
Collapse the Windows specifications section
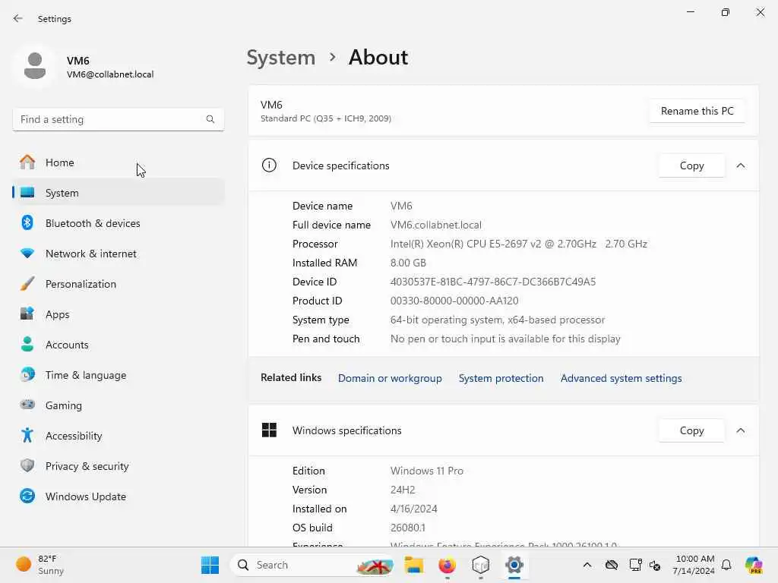tap(740, 430)
